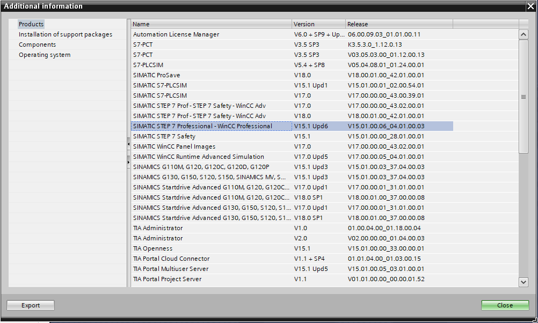Select Products in the left list
Screen dimensions: 538x323
[x=31, y=24]
